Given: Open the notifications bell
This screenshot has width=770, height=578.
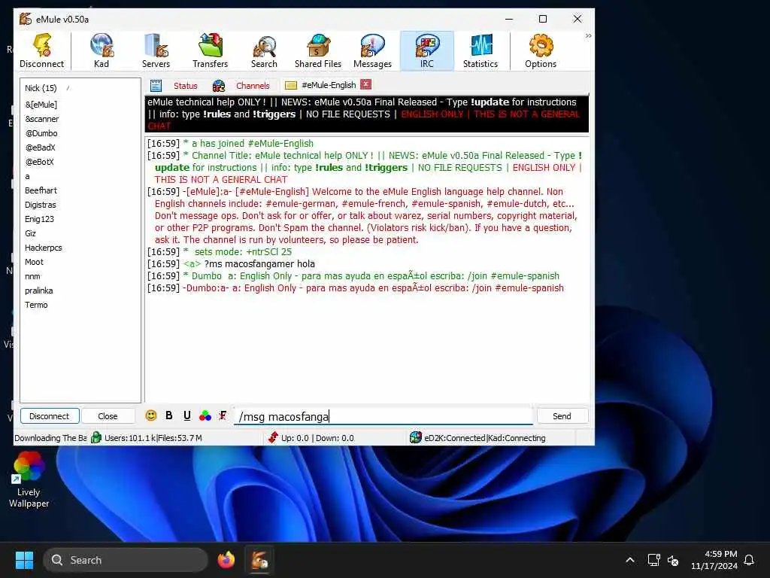Looking at the screenshot, I should tap(749, 560).
